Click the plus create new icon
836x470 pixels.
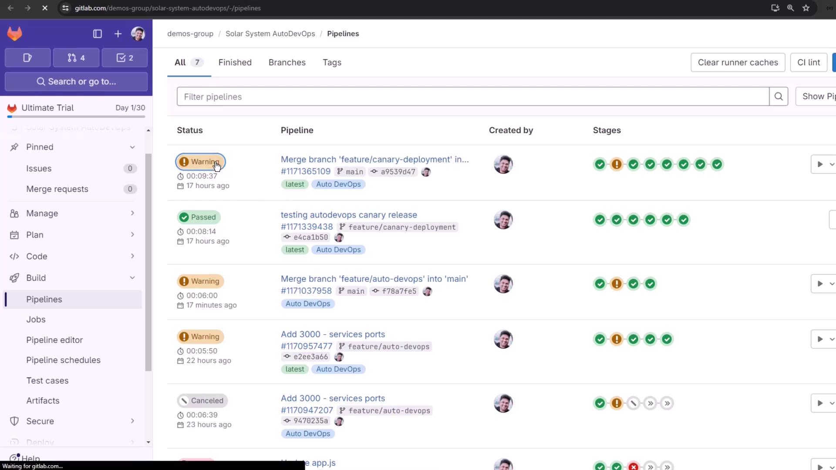pos(118,34)
